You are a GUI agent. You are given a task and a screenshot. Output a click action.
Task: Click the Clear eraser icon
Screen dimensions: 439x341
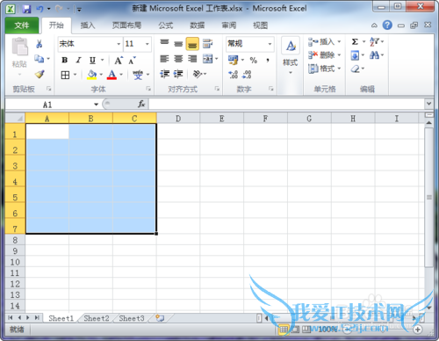[356, 69]
